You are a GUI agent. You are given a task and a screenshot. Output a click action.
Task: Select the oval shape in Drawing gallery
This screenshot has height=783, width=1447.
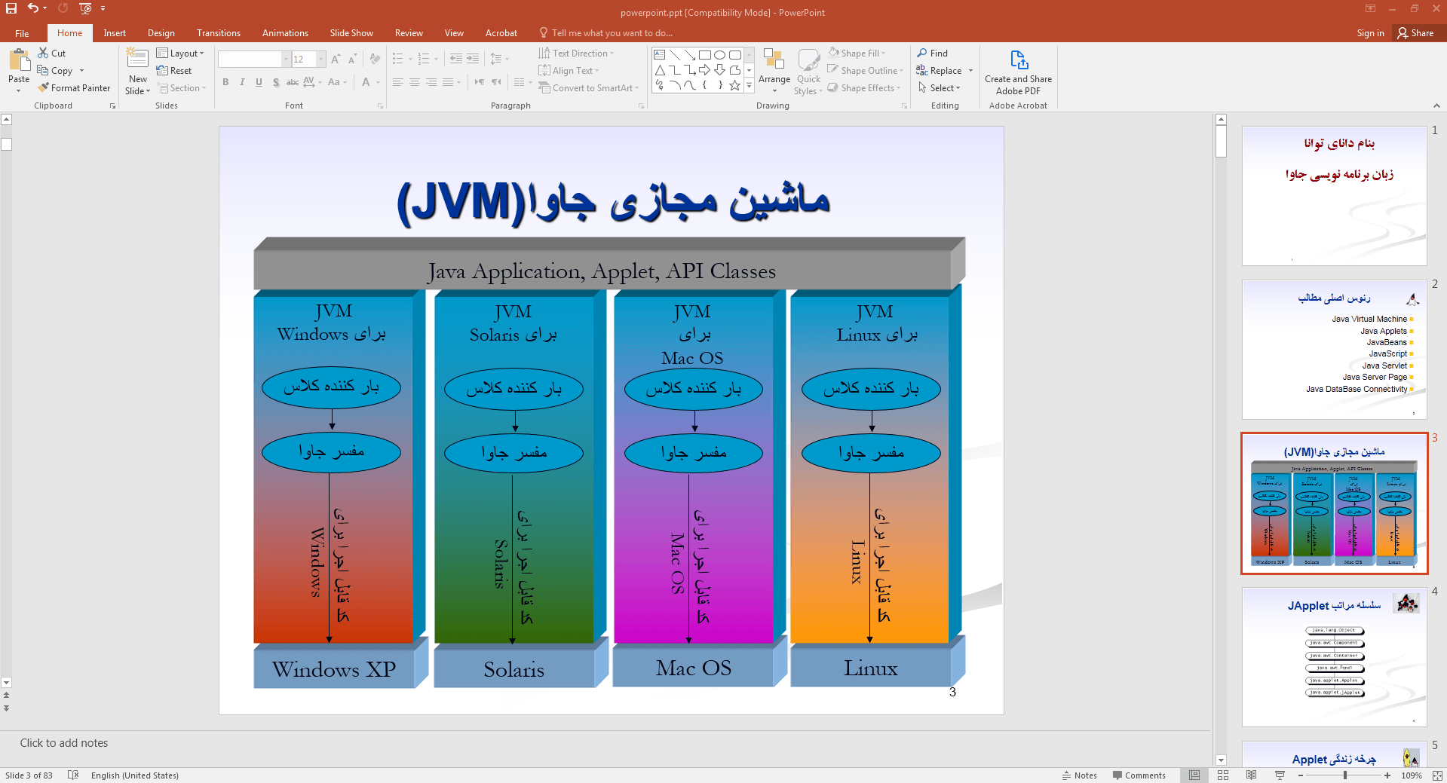click(720, 55)
